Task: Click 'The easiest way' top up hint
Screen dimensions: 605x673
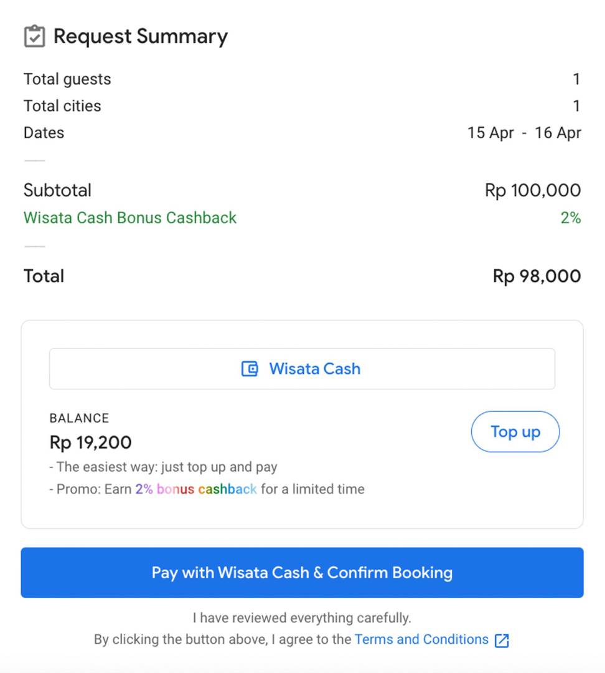Action: tap(163, 467)
